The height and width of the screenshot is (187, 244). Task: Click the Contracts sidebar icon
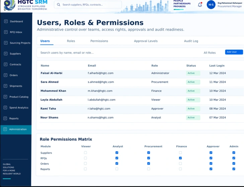pyautogui.click(x=6, y=64)
